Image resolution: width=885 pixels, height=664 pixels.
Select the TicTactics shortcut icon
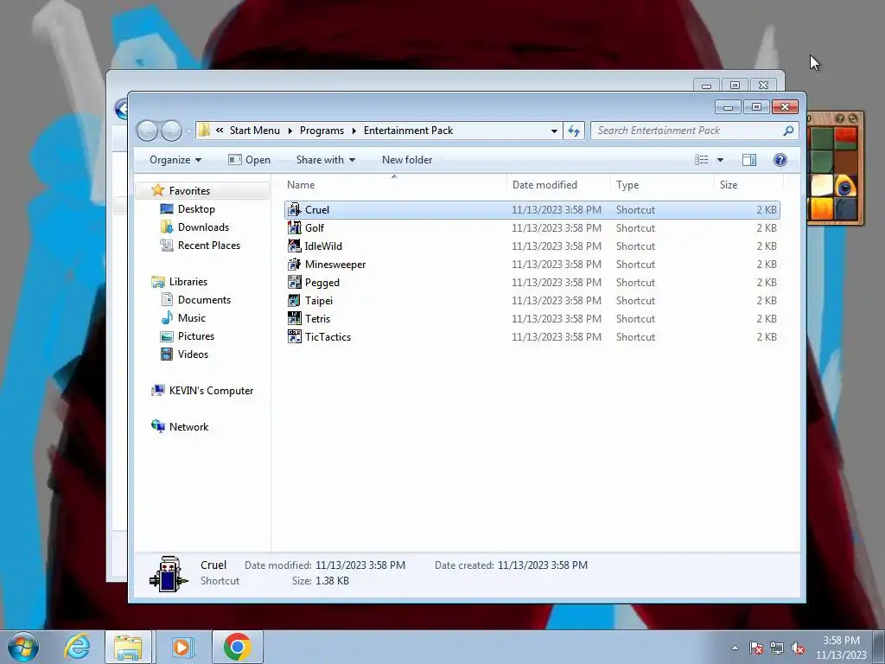(294, 337)
